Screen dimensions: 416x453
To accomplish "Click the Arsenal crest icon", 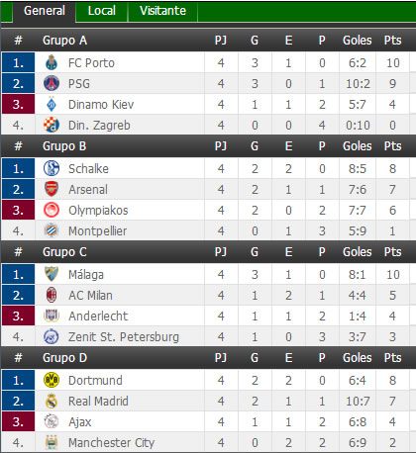I will 52,189.
